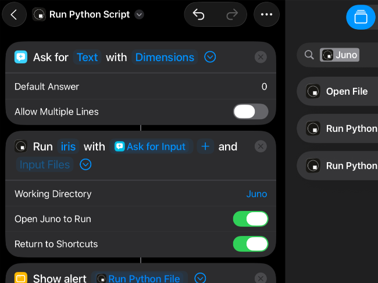Choose Input Files parameter

click(45, 164)
